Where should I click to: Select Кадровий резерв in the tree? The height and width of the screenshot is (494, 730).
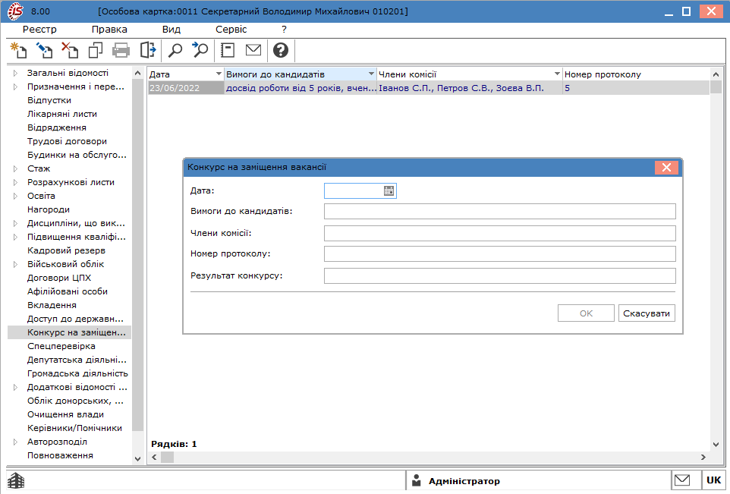(66, 250)
